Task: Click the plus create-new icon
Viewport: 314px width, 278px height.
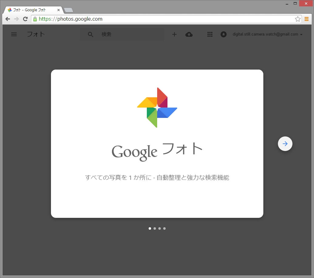Action: (x=174, y=35)
